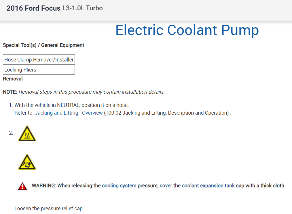Open the cooling system link
292x214 pixels.
[x=119, y=186]
